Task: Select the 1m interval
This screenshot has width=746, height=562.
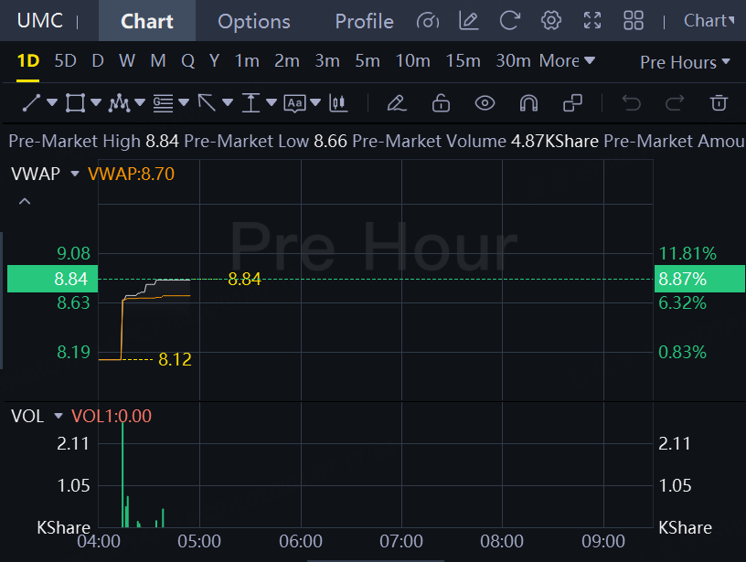Action: [247, 61]
